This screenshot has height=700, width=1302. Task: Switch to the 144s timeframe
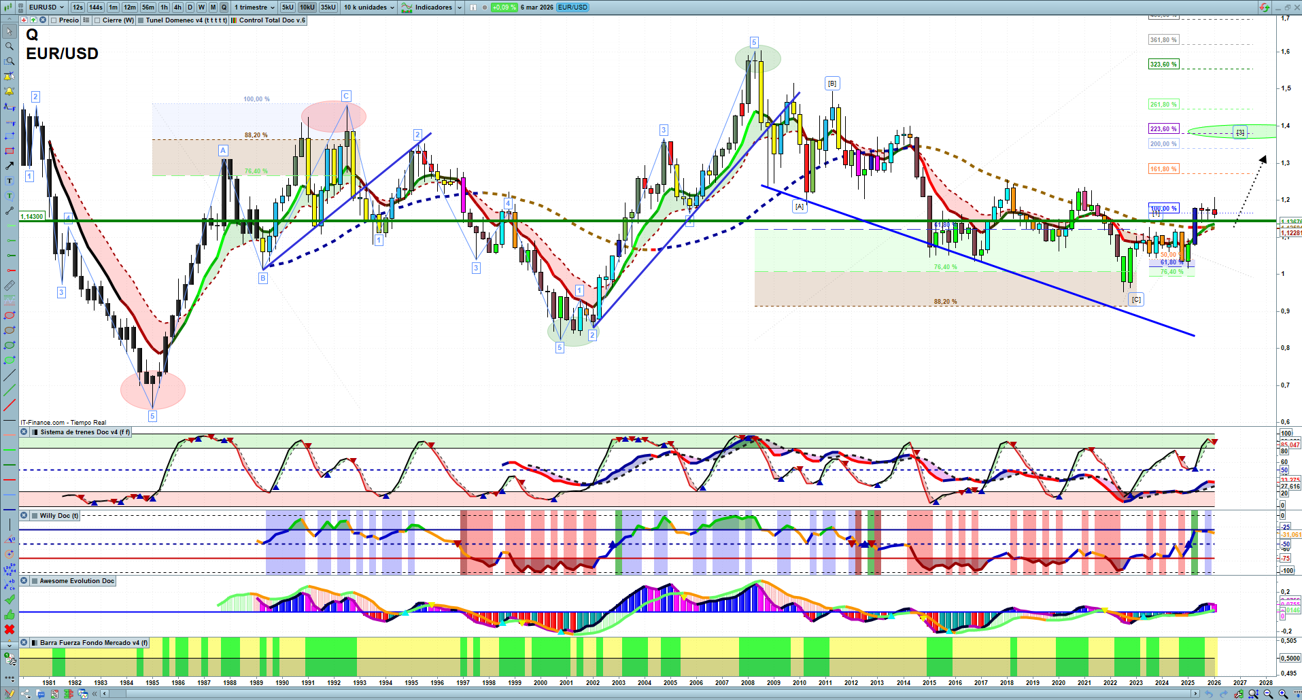pyautogui.click(x=96, y=7)
